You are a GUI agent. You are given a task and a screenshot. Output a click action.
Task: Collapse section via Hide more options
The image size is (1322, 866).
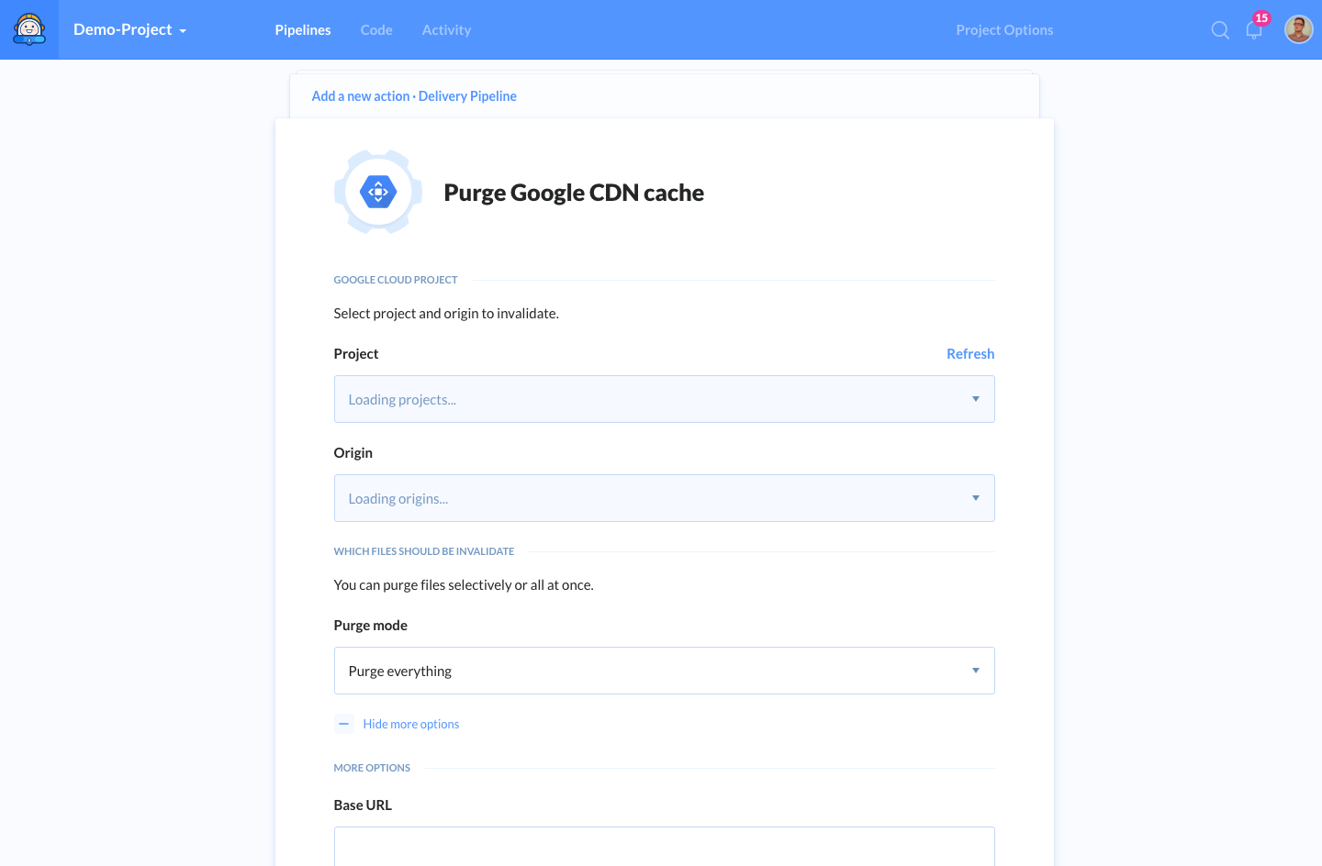411,724
